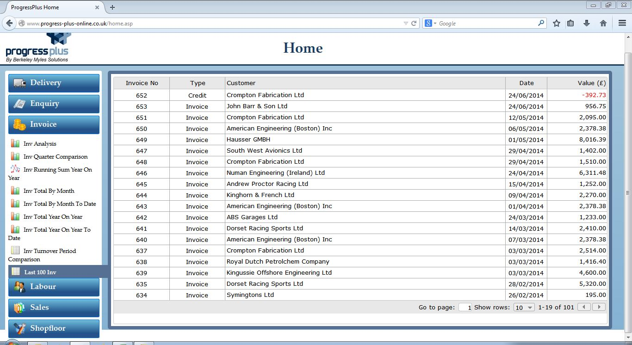Go to next page of invoices

tap(599, 307)
